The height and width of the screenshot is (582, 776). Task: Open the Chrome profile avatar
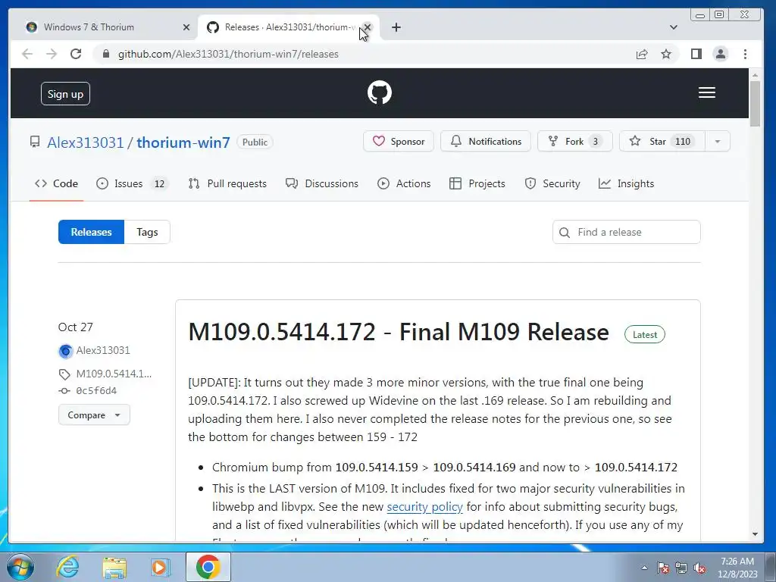pos(721,54)
